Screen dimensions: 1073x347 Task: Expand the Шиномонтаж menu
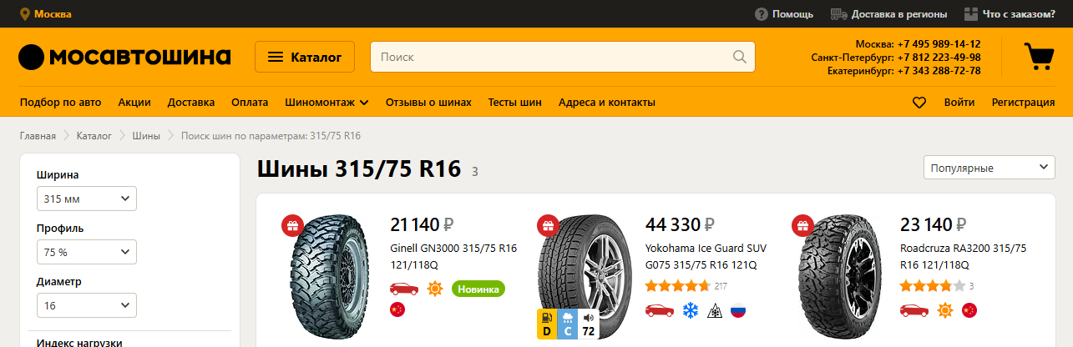(326, 103)
